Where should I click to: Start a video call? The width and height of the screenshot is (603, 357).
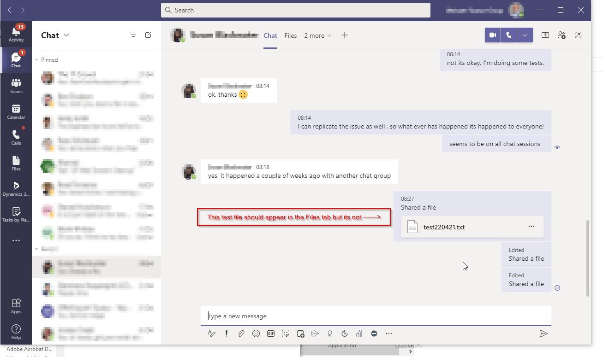point(492,35)
